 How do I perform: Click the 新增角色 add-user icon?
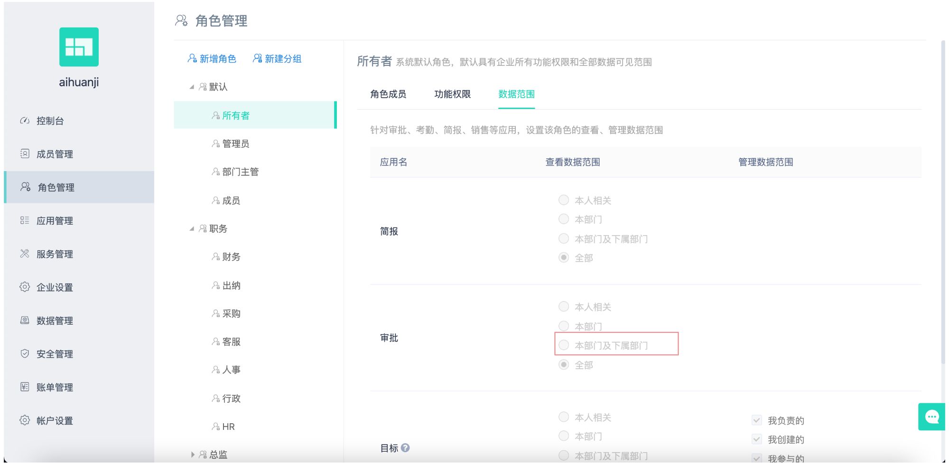click(x=192, y=58)
